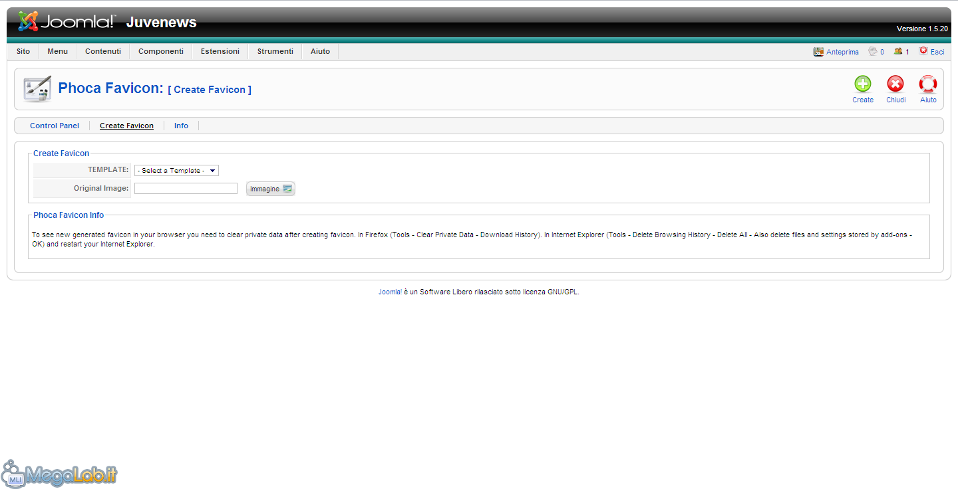Click the Phoca Favicon page heading
The image size is (958, 491).
(111, 88)
